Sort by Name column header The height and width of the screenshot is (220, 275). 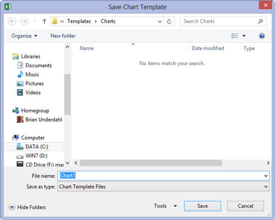[86, 48]
